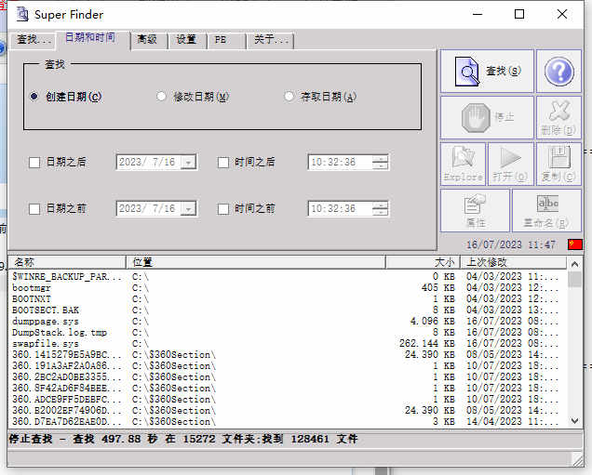Select the 创建日期(C) radio button
This screenshot has width=592, height=475.
34,97
